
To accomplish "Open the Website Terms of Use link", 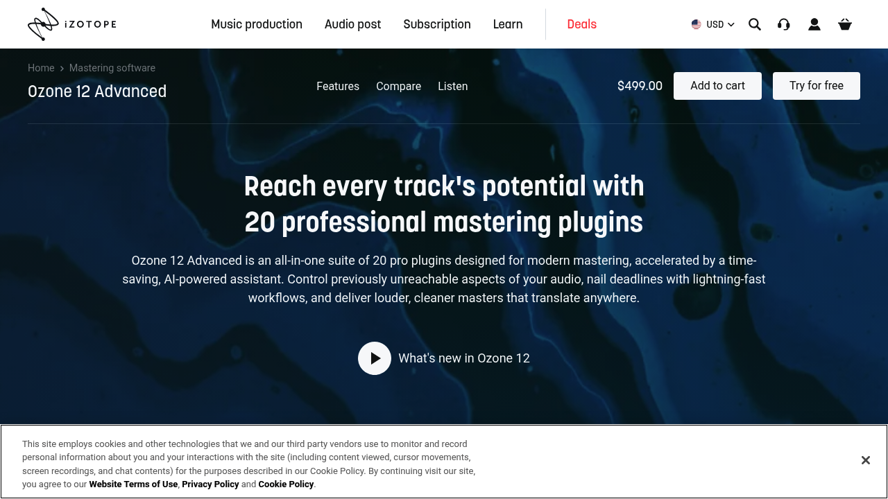I will pos(134,484).
